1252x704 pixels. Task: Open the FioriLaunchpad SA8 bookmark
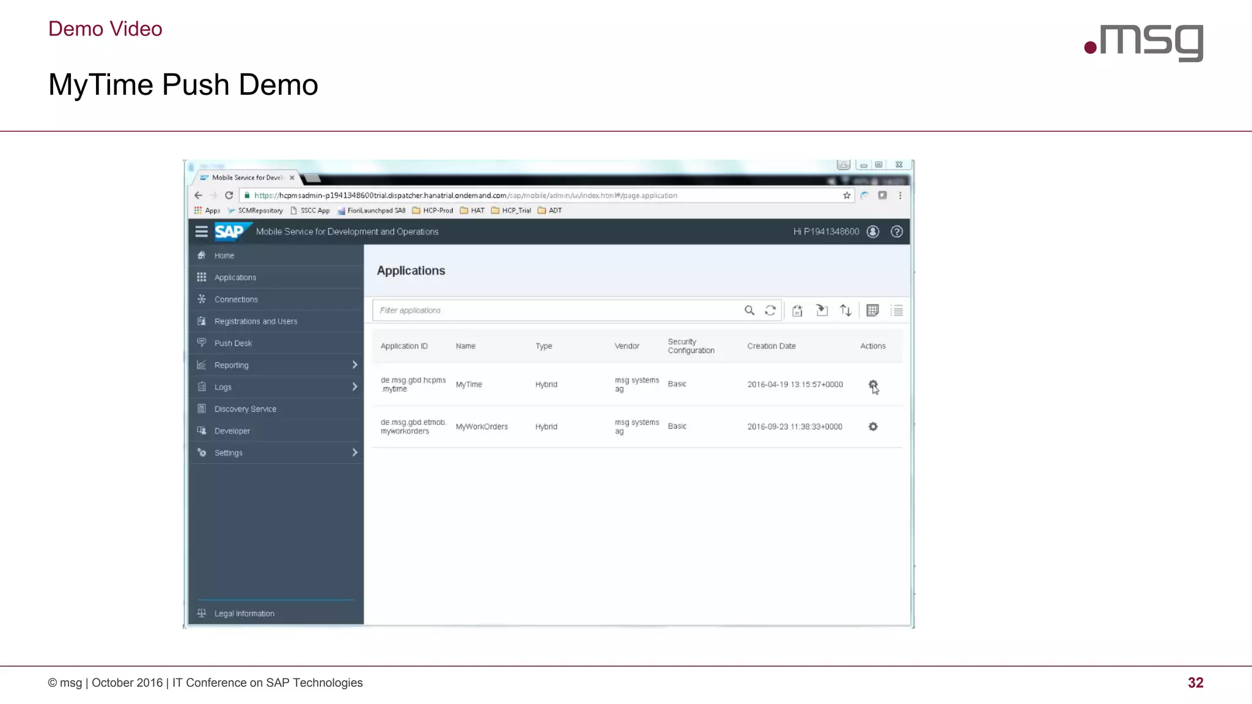tap(371, 210)
